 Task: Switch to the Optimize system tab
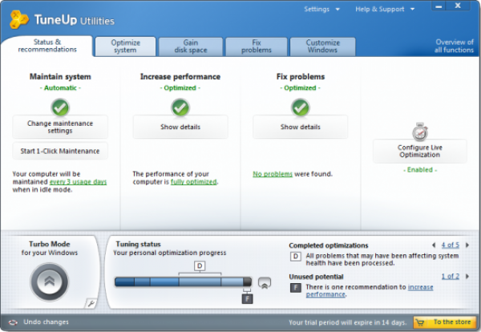click(126, 47)
